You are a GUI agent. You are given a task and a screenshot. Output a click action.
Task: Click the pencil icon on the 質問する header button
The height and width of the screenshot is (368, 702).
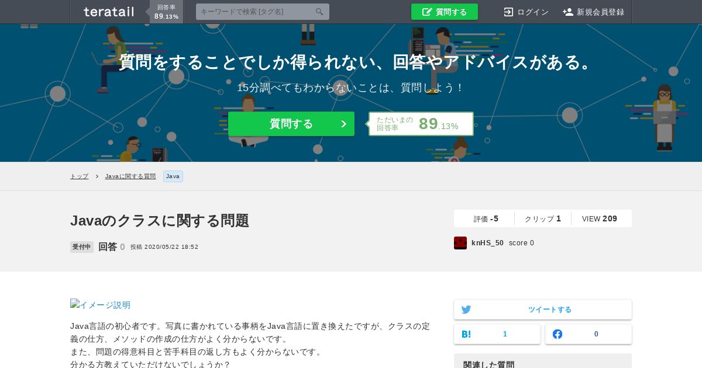(427, 12)
